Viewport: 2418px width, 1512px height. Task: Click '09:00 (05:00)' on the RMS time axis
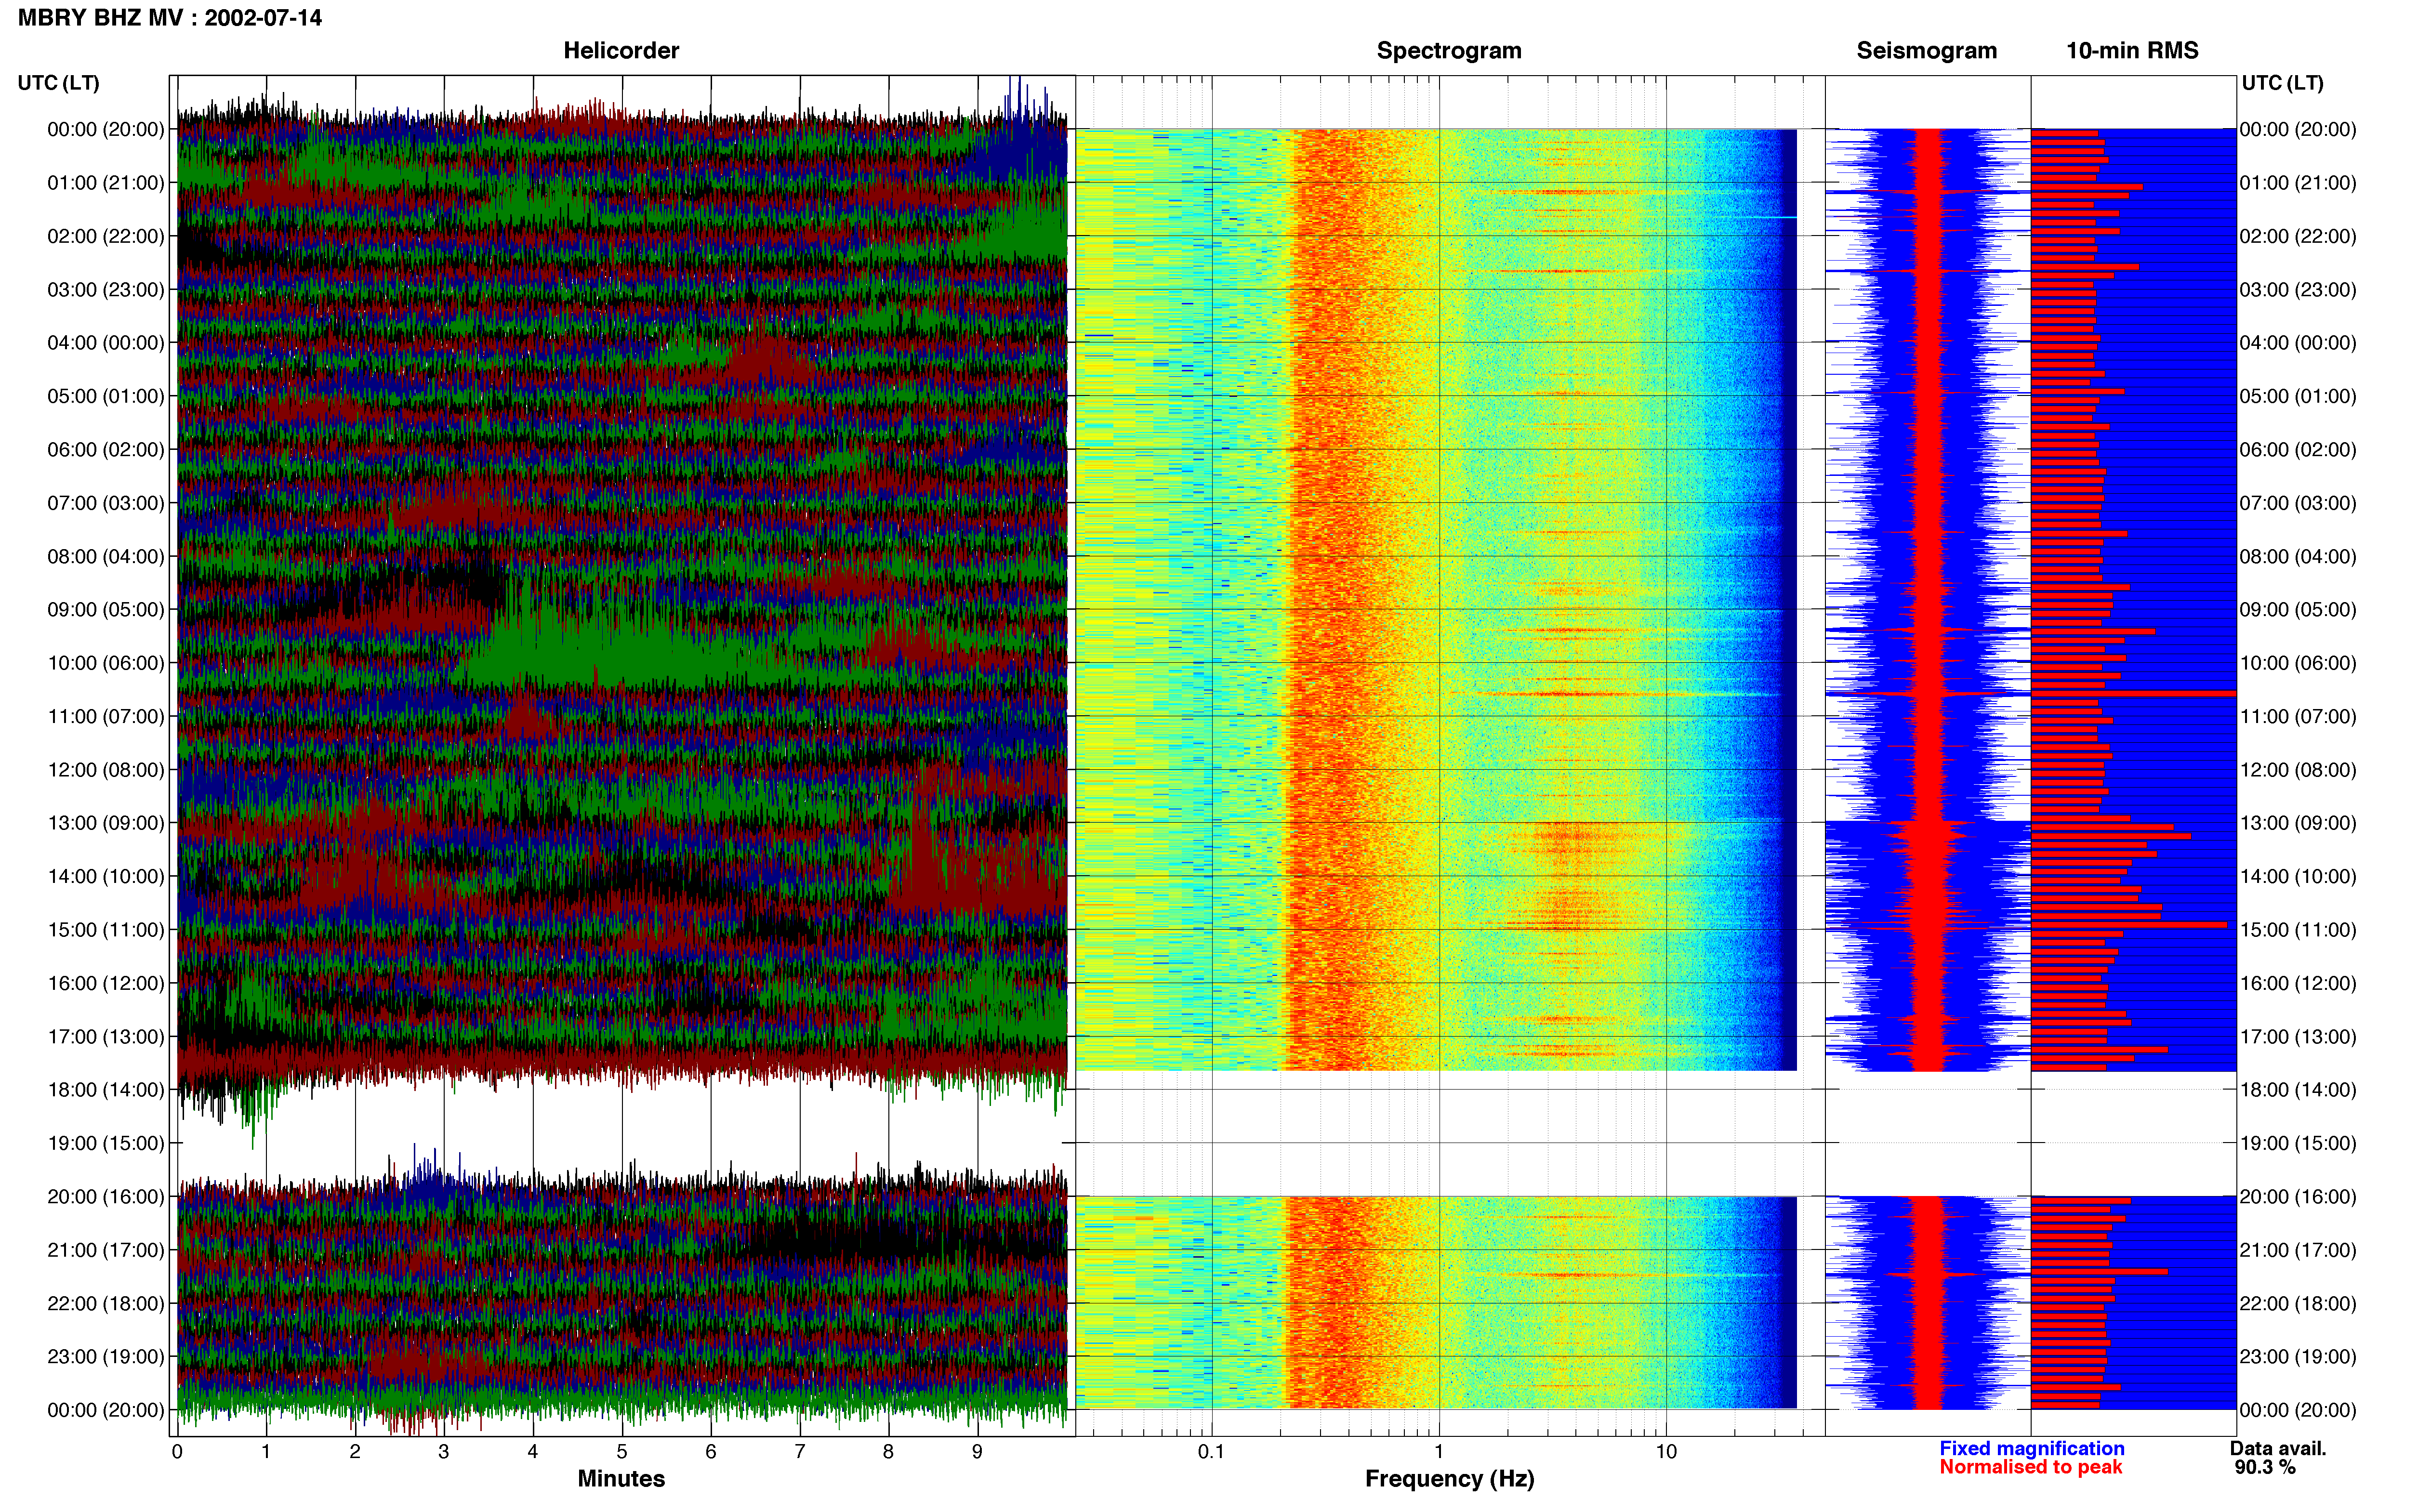(2298, 610)
